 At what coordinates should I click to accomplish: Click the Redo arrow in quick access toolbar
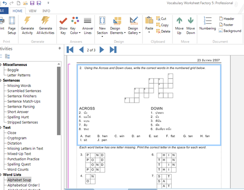click(12, 3)
